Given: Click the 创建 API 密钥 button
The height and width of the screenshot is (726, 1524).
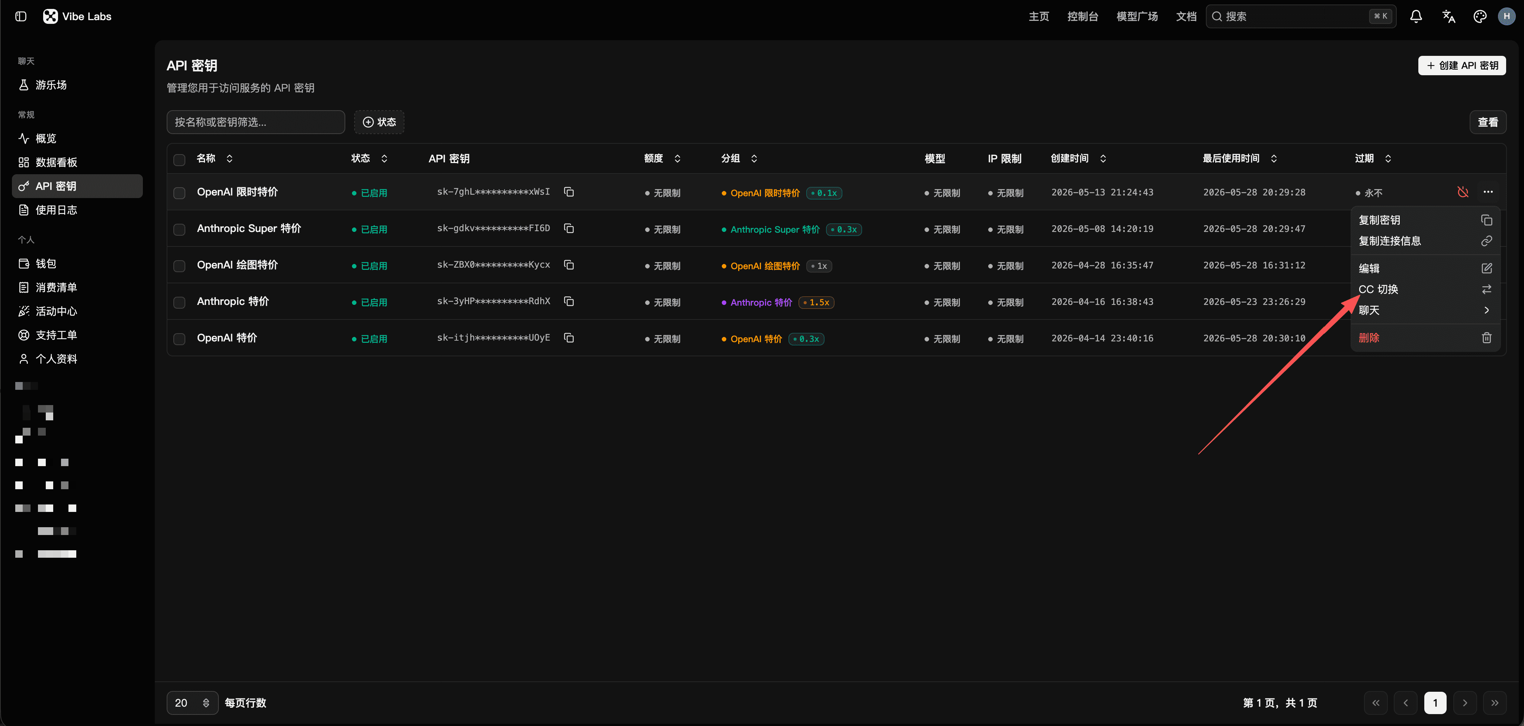Looking at the screenshot, I should (1461, 66).
